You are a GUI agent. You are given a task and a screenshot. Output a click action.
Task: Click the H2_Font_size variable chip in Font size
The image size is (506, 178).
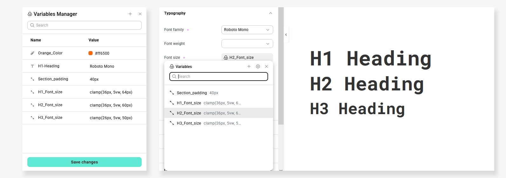247,57
